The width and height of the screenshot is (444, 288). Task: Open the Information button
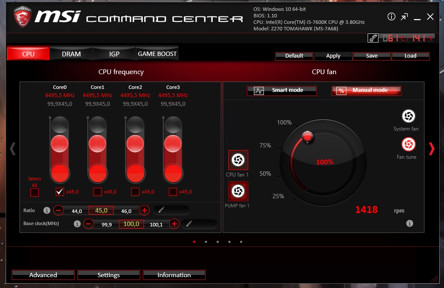pos(174,275)
